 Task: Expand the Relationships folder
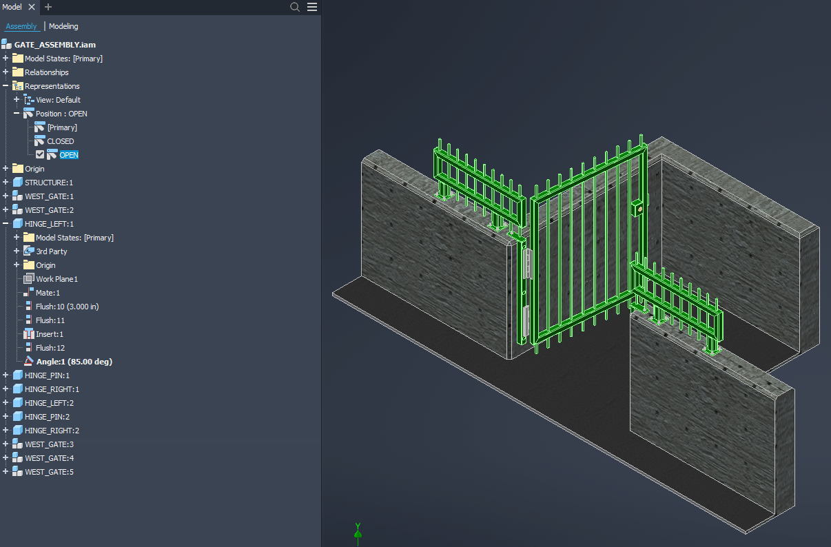[6, 72]
